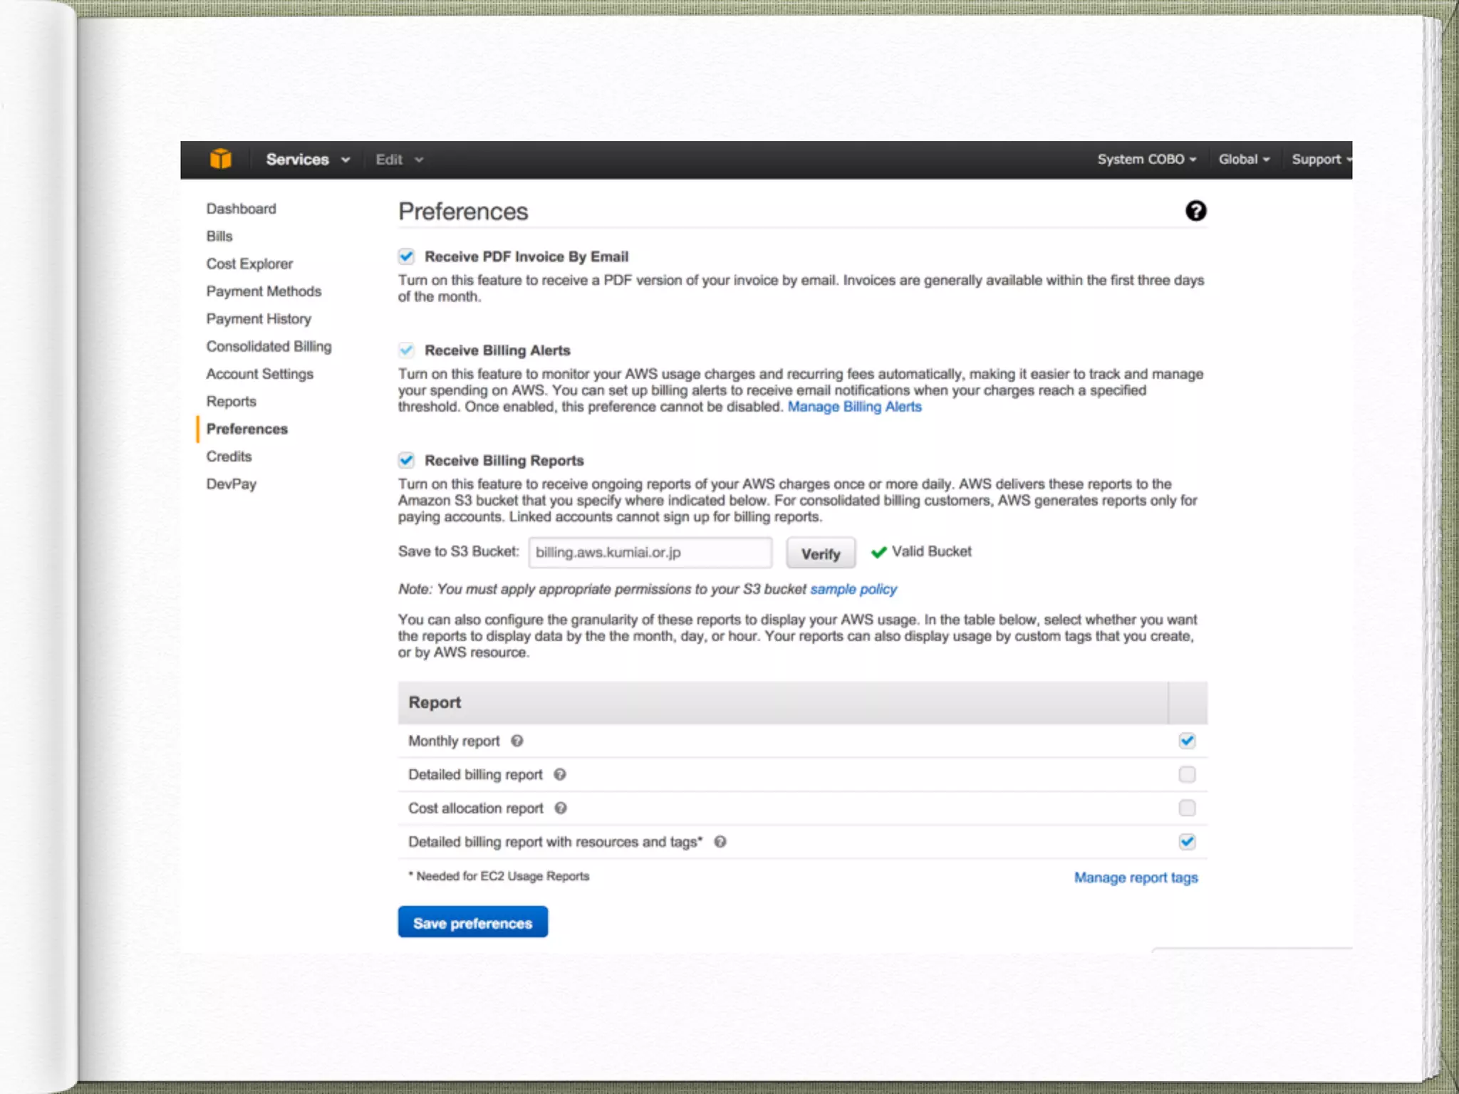Screen dimensions: 1459x1094
Task: Click the Save preferences button
Action: point(472,922)
